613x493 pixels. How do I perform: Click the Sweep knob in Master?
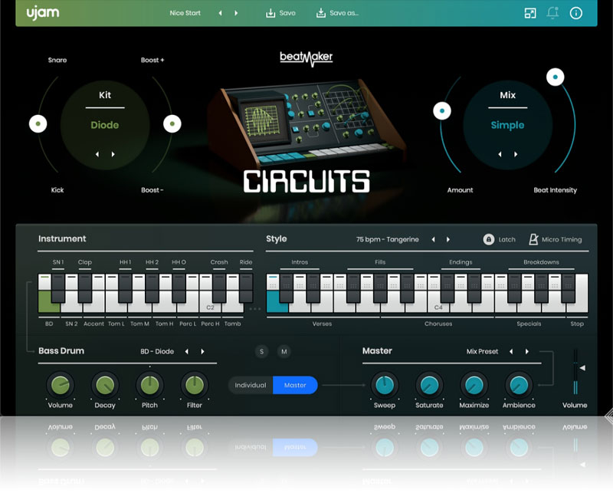pos(384,384)
